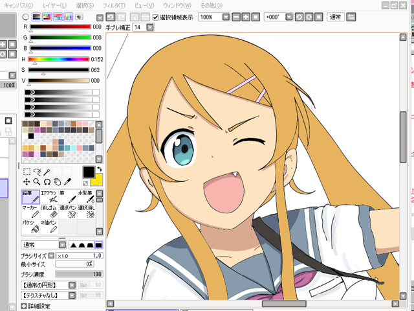This screenshot has width=414, height=311.
Task: Toggle the color wheel panel display
Action: 25,16
